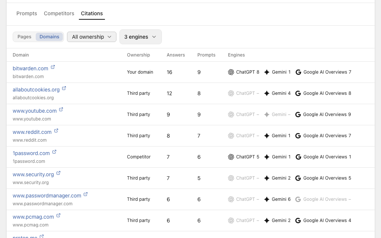Open external link icon beside www.passwordmanager.com
This screenshot has width=381, height=238.
[x=86, y=194]
